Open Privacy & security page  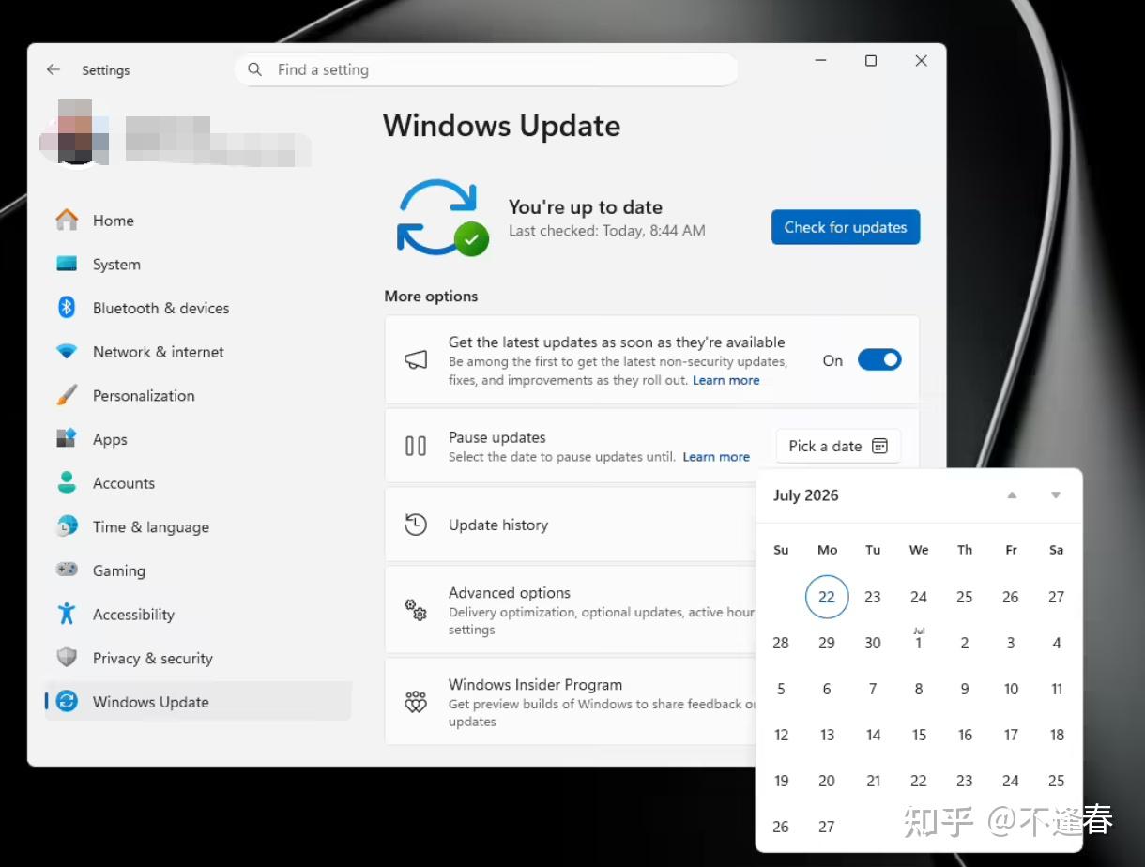[x=198, y=658]
